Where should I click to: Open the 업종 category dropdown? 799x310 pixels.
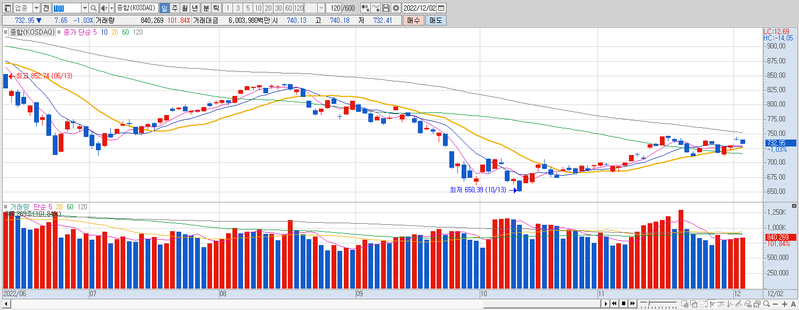tap(36, 8)
